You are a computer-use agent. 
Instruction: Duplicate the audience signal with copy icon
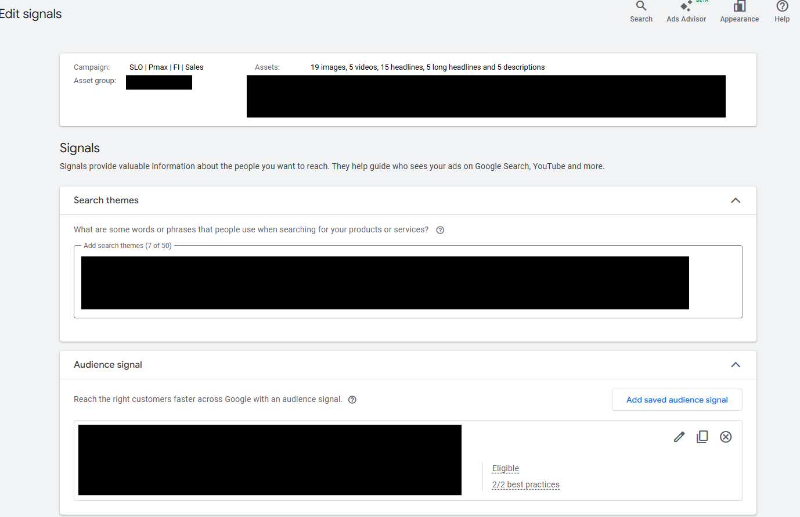(702, 437)
